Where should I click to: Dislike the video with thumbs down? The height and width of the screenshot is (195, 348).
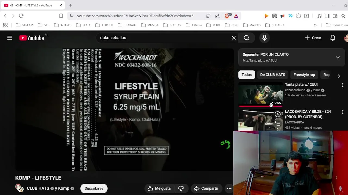pos(181,188)
